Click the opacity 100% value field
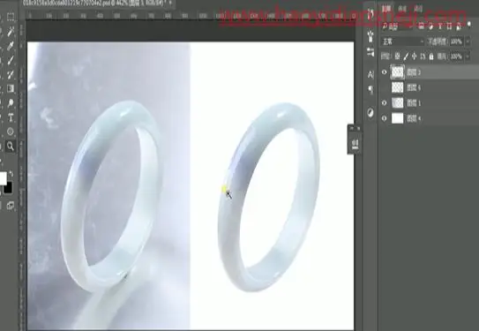The height and width of the screenshot is (331, 479). click(x=457, y=41)
